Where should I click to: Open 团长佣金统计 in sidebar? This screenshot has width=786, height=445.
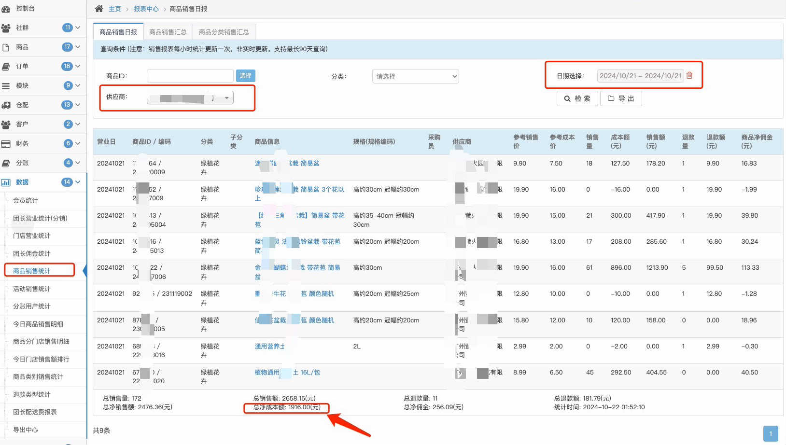pos(32,253)
